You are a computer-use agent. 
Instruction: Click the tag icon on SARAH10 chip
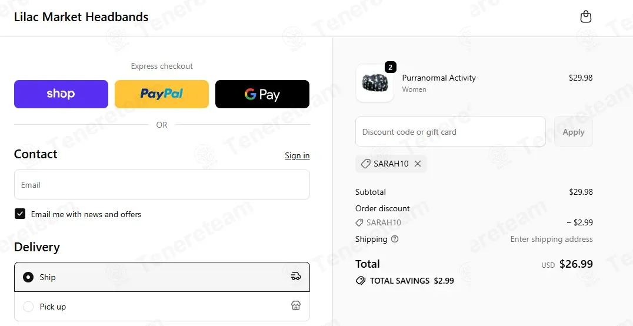365,164
